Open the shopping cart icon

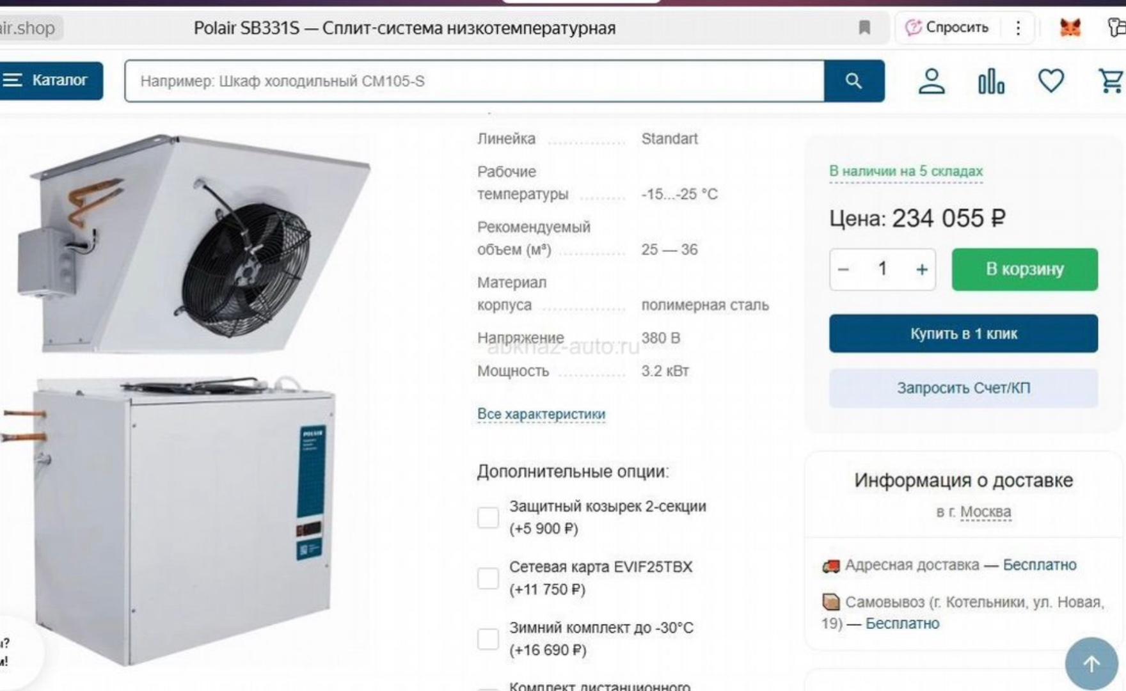(1111, 81)
